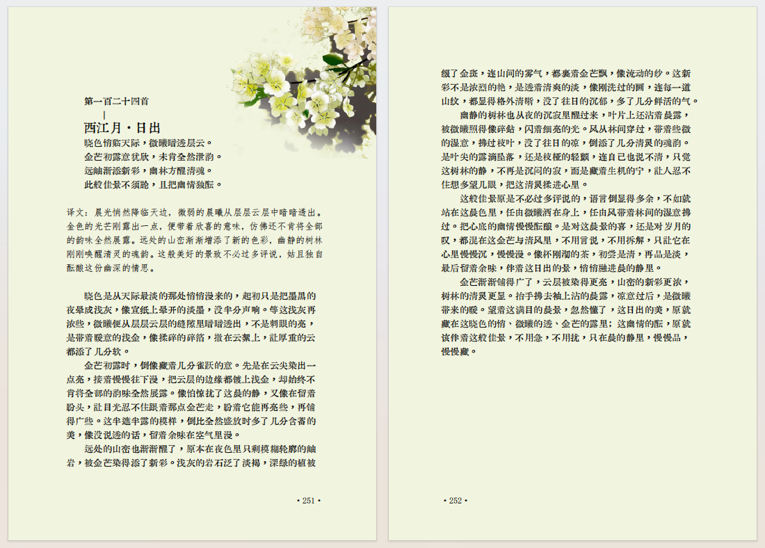Image resolution: width=765 pixels, height=548 pixels.
Task: Click the blue text cursor above the title
Action: point(104,114)
